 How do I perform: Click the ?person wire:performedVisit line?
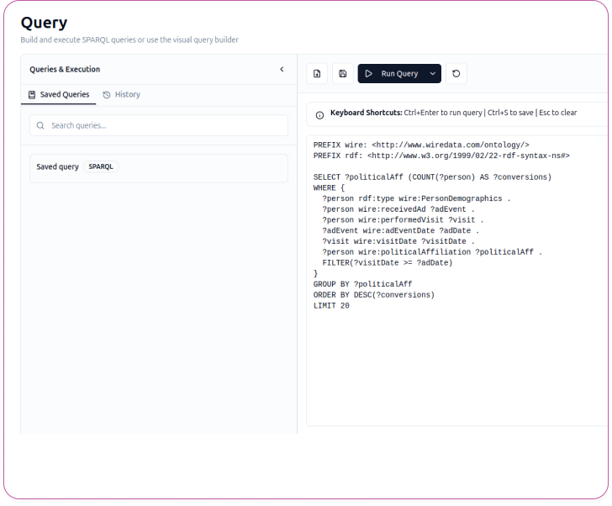pyautogui.click(x=403, y=220)
